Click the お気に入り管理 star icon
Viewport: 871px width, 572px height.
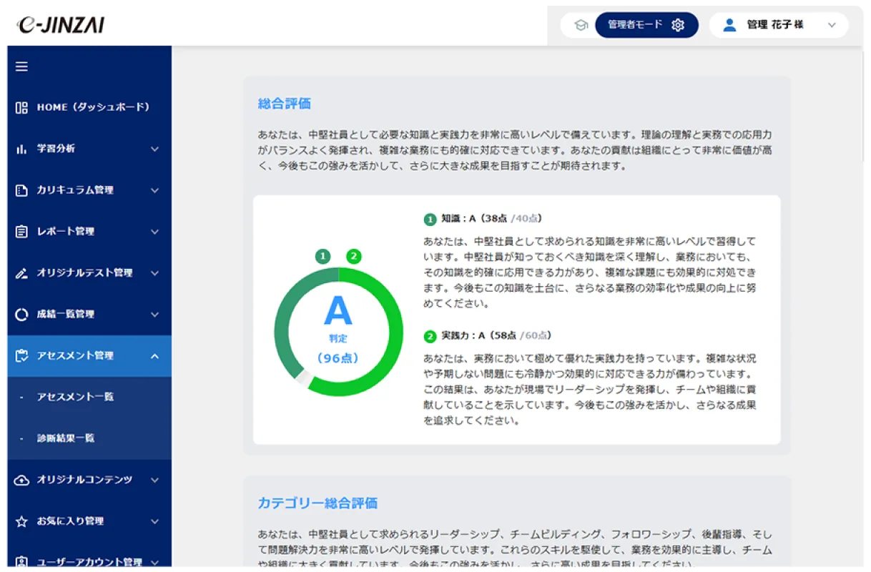(x=21, y=521)
